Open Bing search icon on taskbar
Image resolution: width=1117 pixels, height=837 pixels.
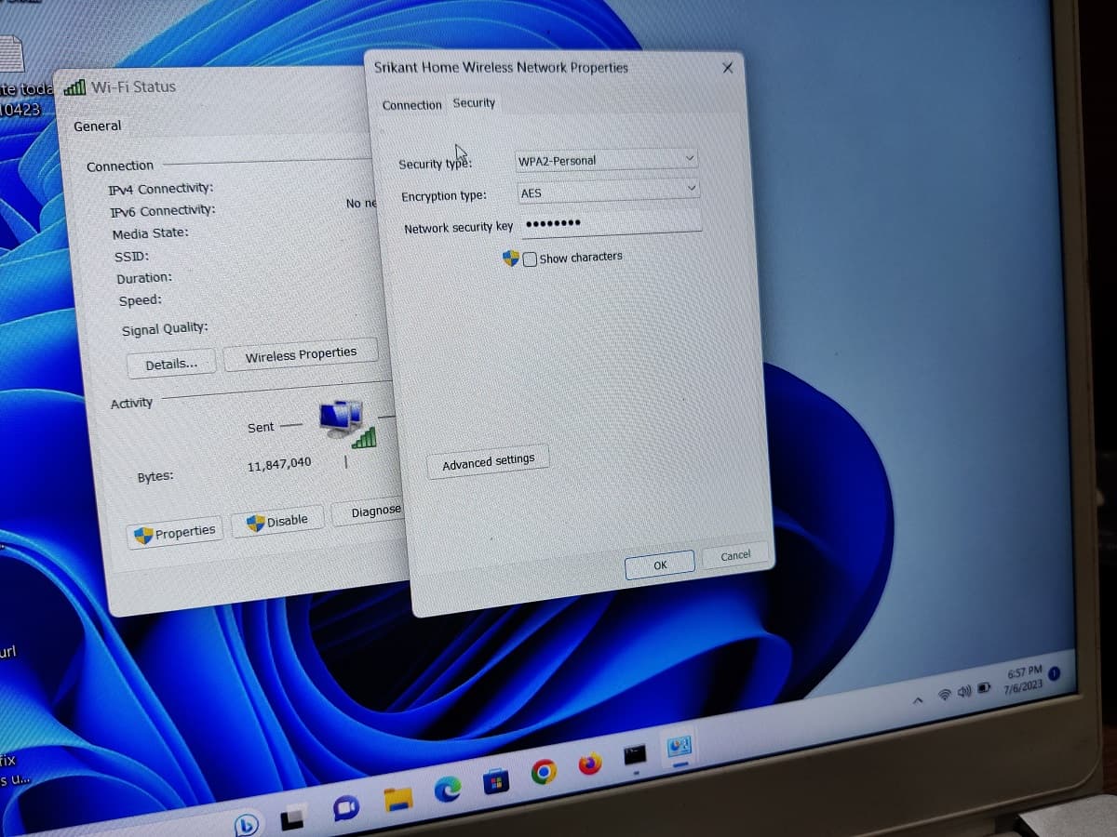[x=247, y=824]
